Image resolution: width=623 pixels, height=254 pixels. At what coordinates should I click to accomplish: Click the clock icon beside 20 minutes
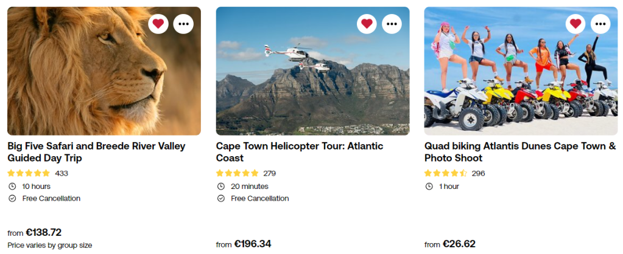(x=221, y=187)
